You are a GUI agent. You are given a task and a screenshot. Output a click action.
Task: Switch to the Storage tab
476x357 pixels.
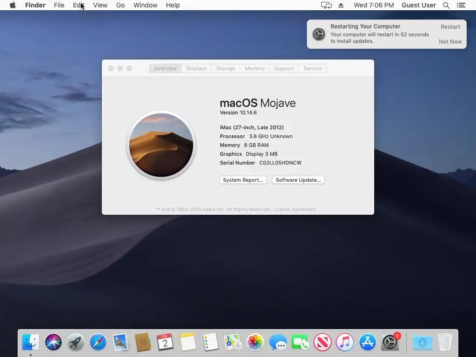225,68
